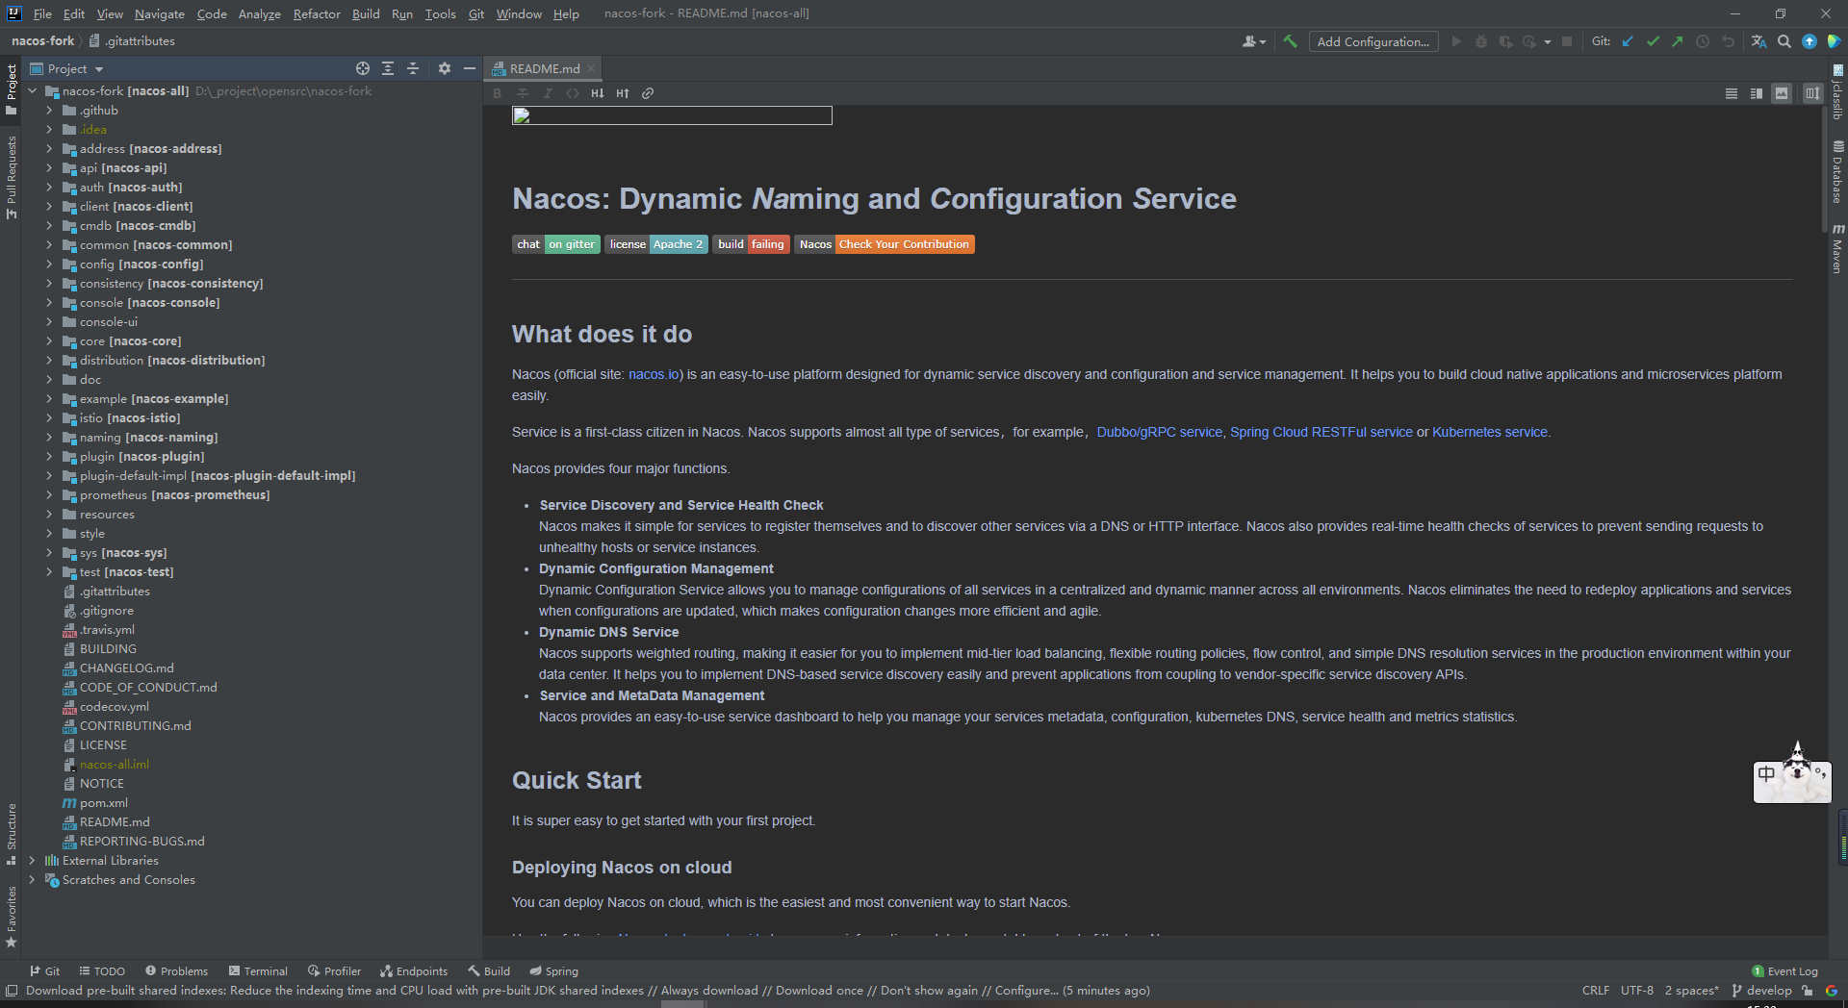The height and width of the screenshot is (1008, 1848).
Task: Open Dubbo/gRPC service link
Action: point(1159,432)
